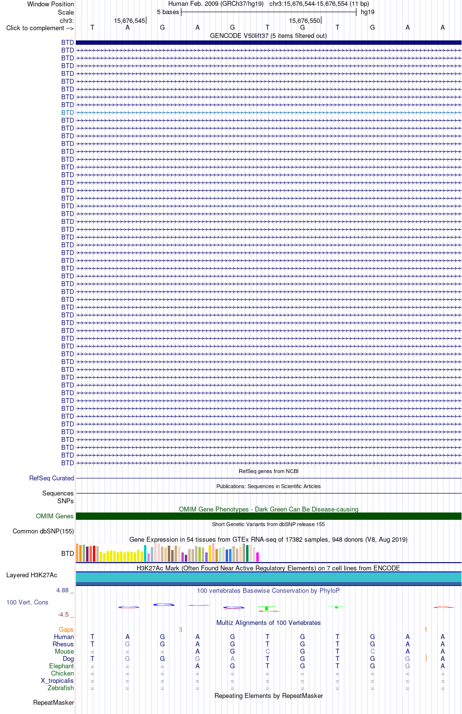Viewport: 462px width, 714px height.
Task: Click the orange gap count 1 in Gaps row
Action: click(x=426, y=629)
